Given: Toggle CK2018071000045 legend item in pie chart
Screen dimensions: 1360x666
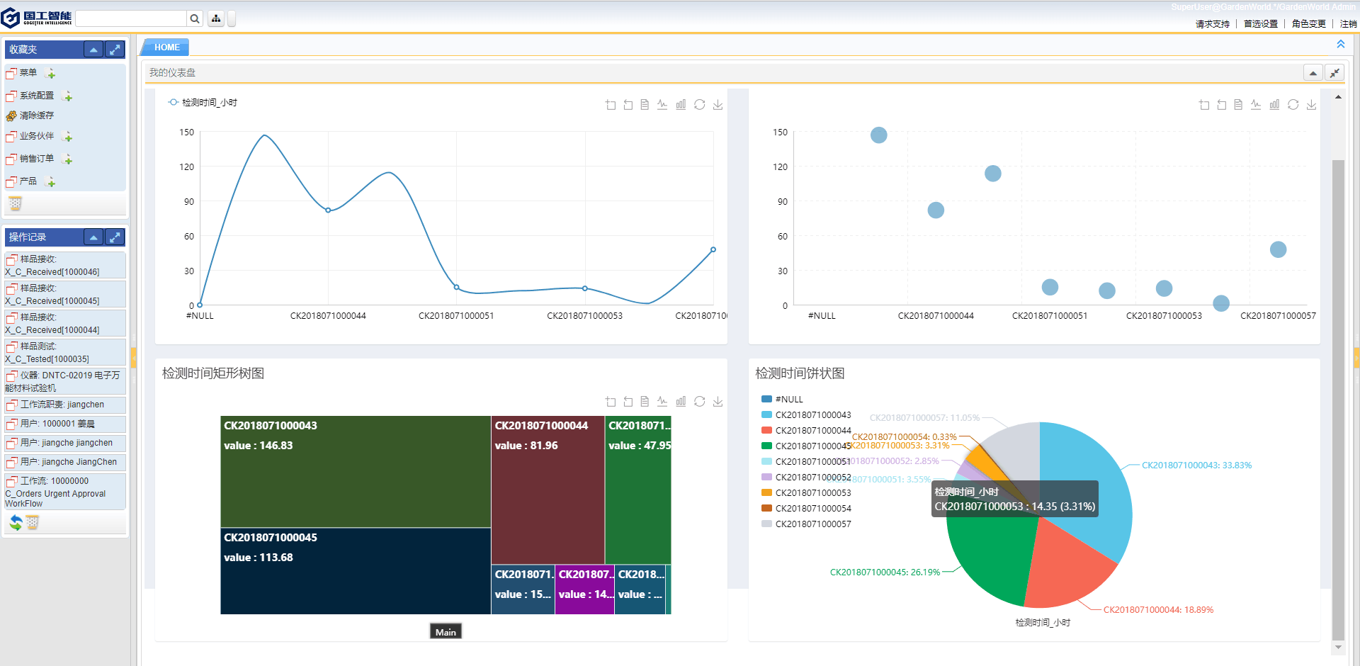Looking at the screenshot, I should coord(806,446).
